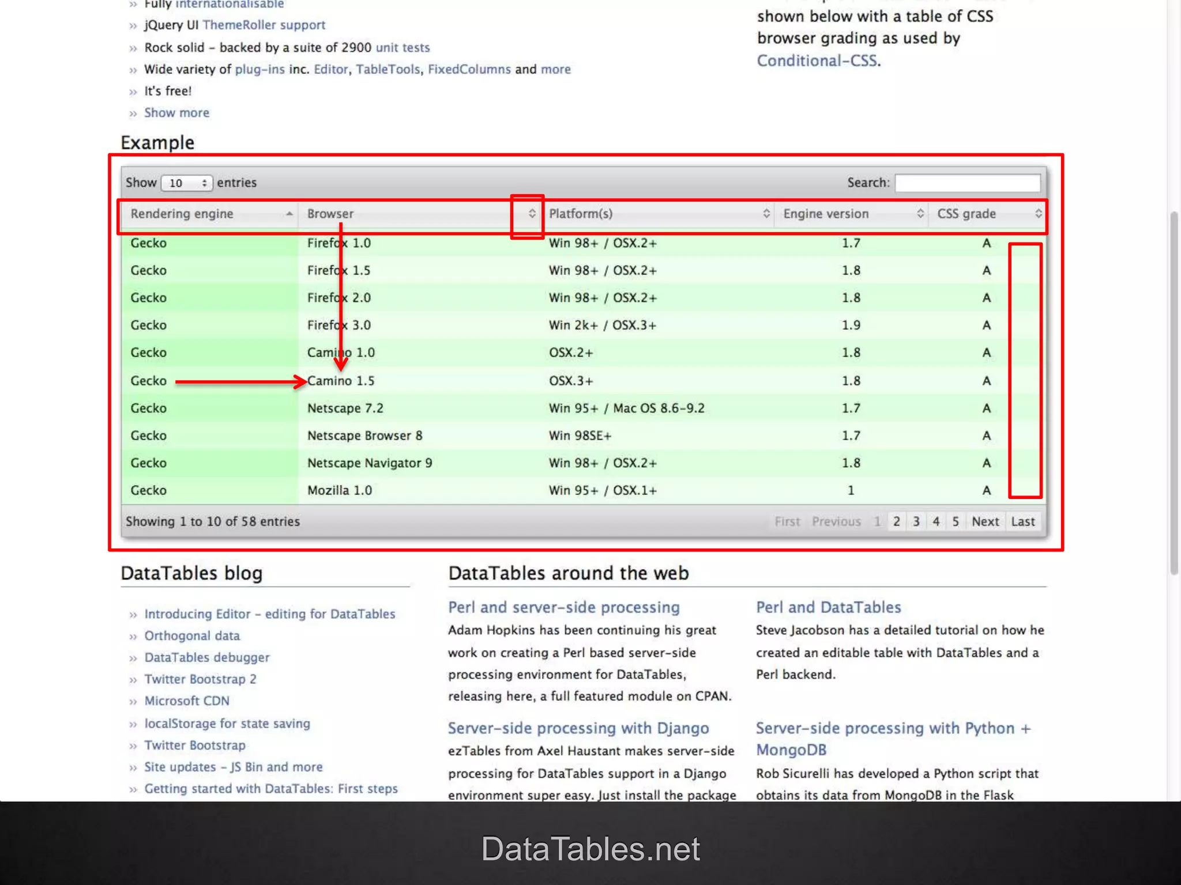Image resolution: width=1181 pixels, height=885 pixels.
Task: Open the ThemeRoller support link
Action: 264,25
